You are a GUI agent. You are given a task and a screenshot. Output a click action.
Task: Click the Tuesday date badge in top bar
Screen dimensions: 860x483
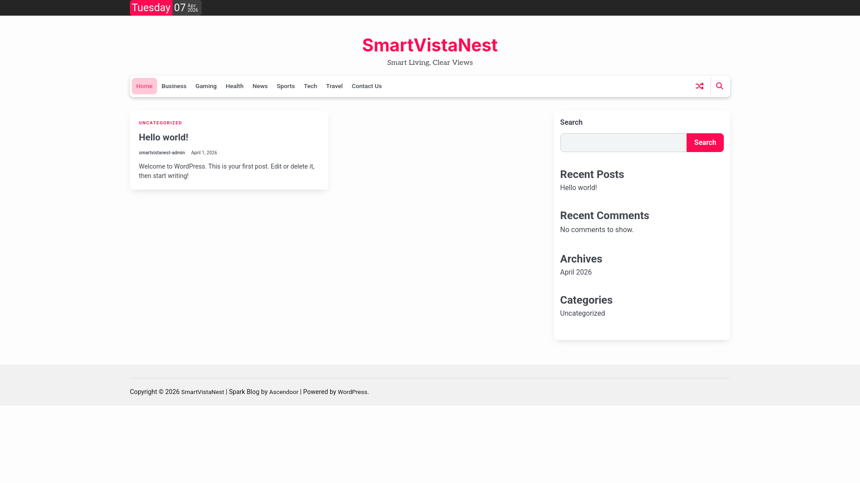click(x=151, y=8)
